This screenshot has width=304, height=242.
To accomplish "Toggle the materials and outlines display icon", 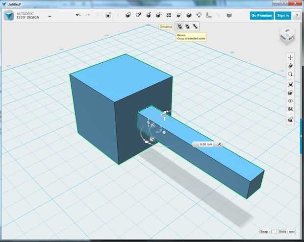I will [290, 119].
